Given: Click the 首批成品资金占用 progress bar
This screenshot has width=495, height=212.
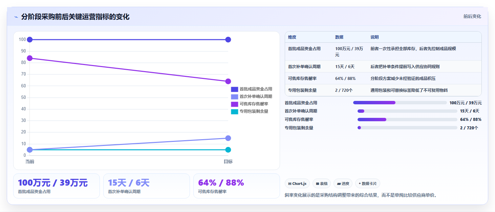Looking at the screenshot, I should tap(400, 103).
